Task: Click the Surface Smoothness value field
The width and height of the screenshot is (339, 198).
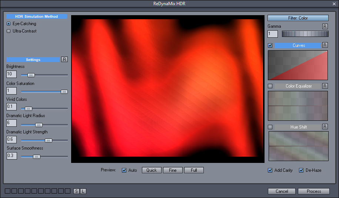Action: [12, 156]
